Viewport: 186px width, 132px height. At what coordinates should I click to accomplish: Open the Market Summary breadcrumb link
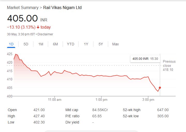coord(23,8)
